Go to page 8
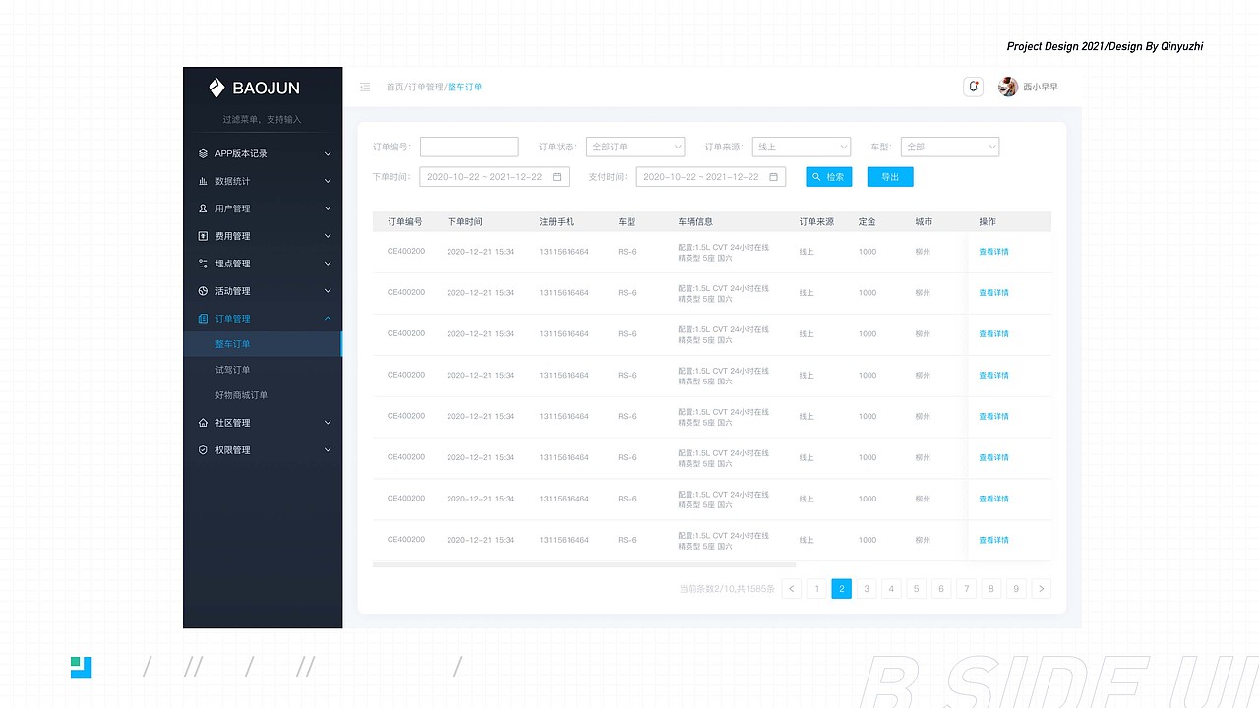The width and height of the screenshot is (1259, 708). click(991, 589)
